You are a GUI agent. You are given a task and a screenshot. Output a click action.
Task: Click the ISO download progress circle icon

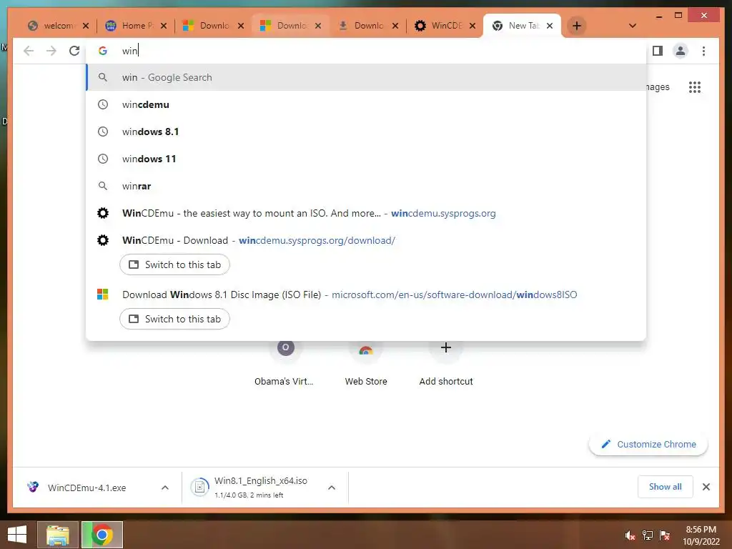pos(200,488)
